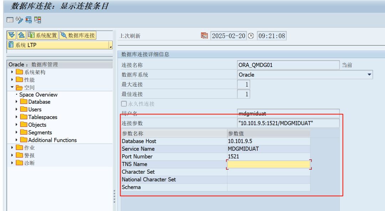Click the last refresh date field 2025-02-20
Viewport: 385px width, 211px height.
pyautogui.click(x=229, y=36)
